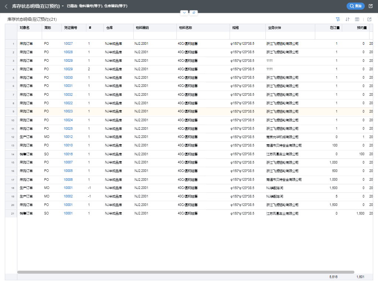Click MO abbreviation in row 19
This screenshot has width=378, height=284.
tap(47, 196)
